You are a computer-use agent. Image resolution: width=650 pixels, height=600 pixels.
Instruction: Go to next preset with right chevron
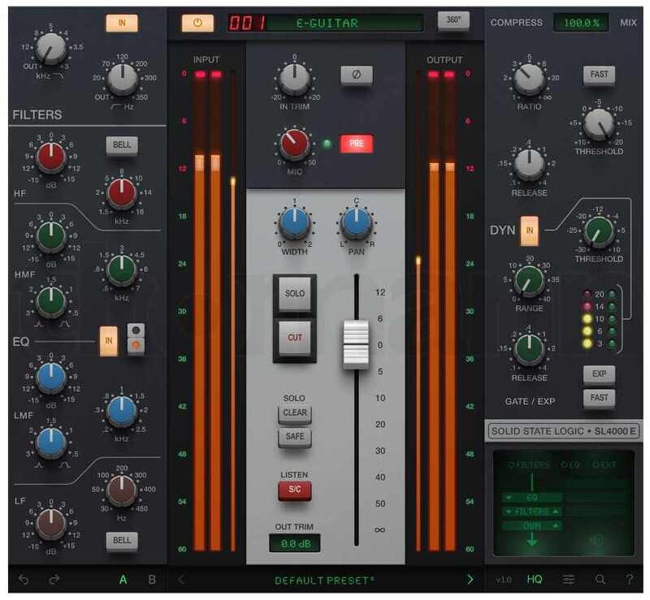pos(470,579)
